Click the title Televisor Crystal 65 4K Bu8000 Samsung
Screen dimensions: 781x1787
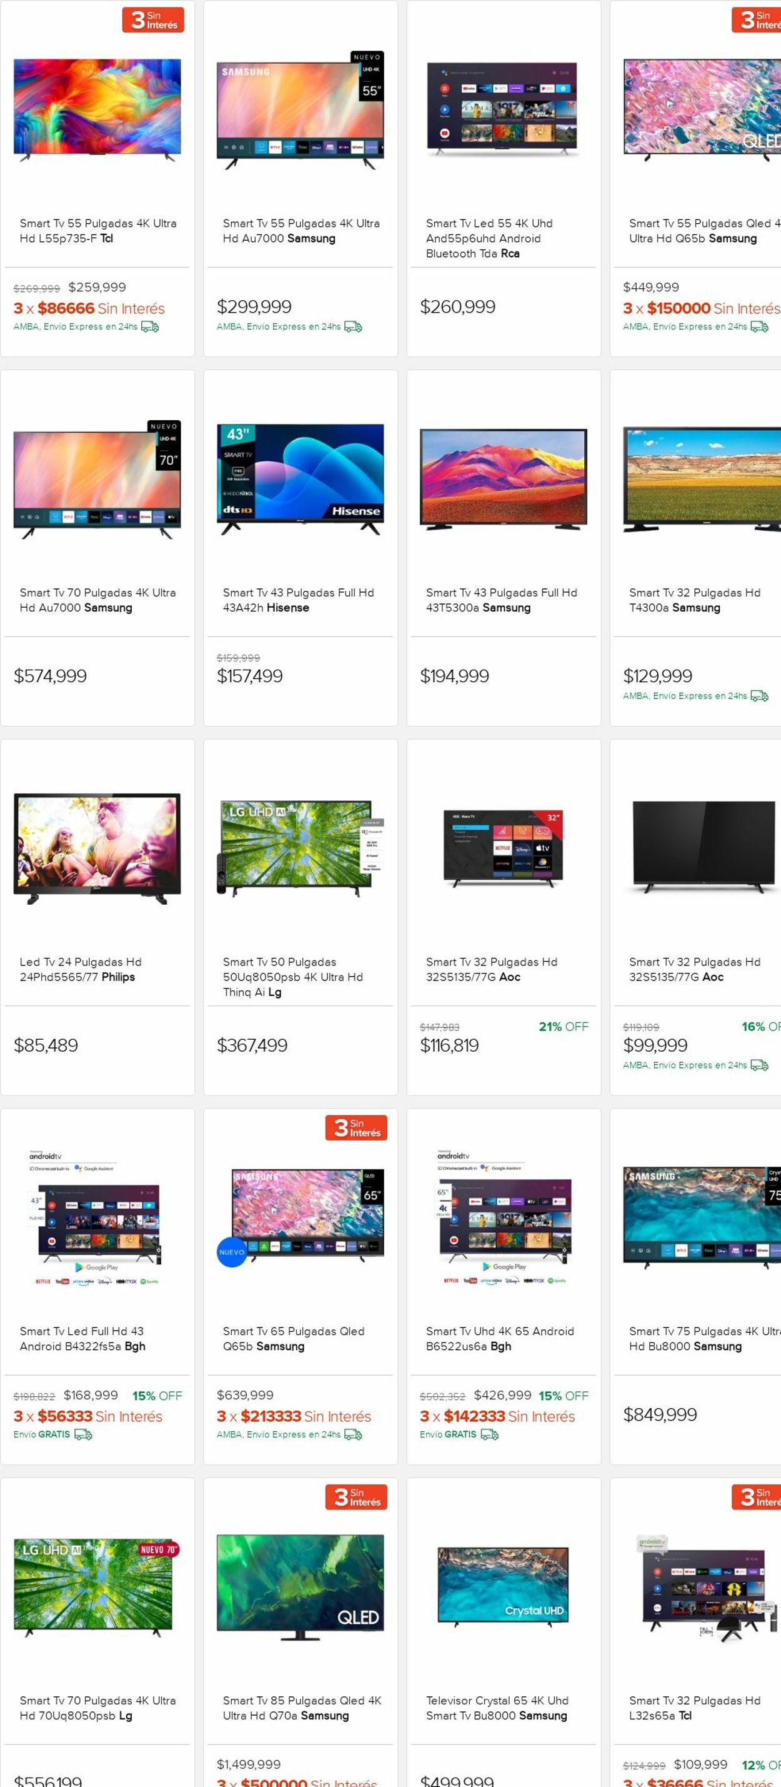[497, 1708]
